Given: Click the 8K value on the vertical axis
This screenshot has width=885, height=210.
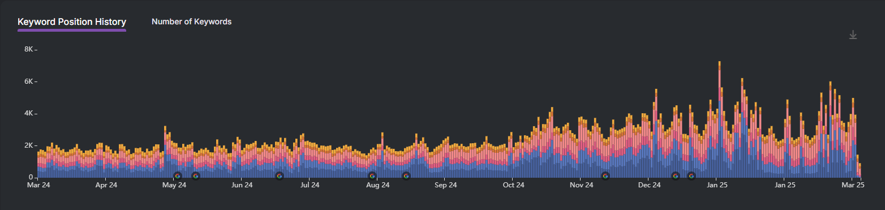Looking at the screenshot, I should point(29,49).
